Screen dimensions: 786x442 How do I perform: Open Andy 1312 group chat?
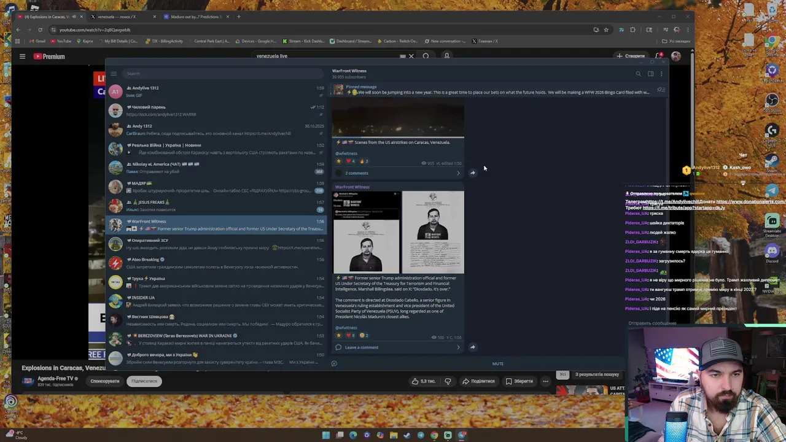(x=216, y=130)
